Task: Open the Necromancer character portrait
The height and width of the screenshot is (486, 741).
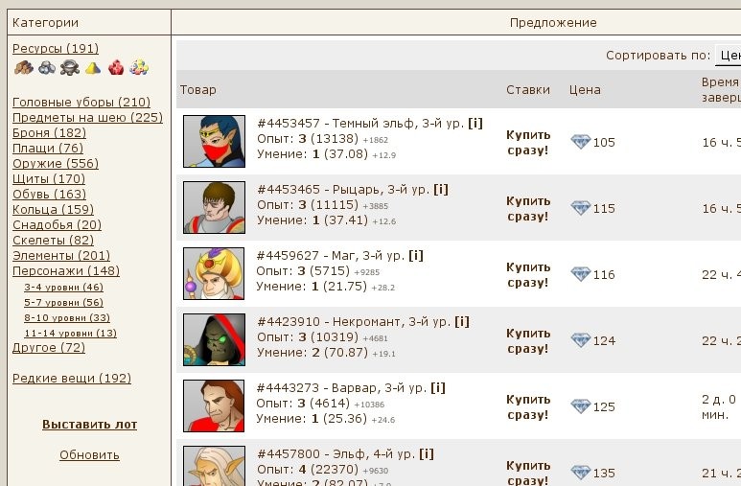Action: pos(214,339)
